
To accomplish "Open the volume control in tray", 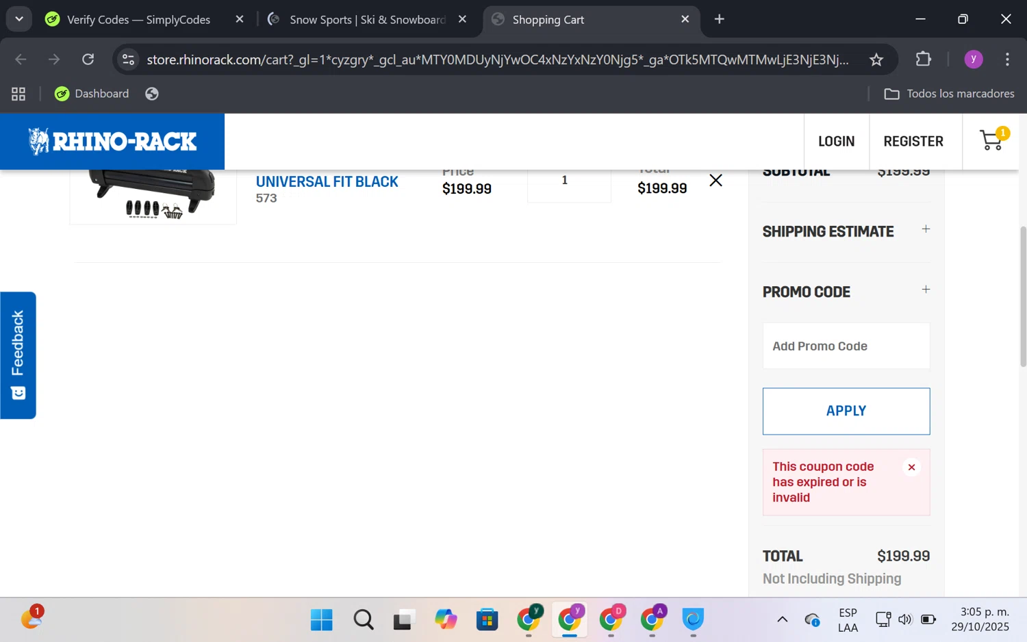I will 905,620.
